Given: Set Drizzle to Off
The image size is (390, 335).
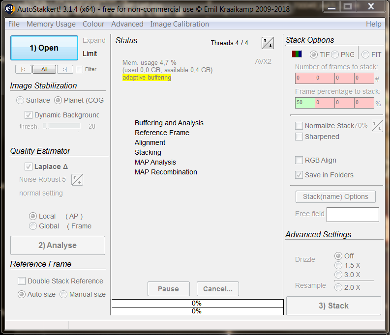Looking at the screenshot, I should pos(338,256).
